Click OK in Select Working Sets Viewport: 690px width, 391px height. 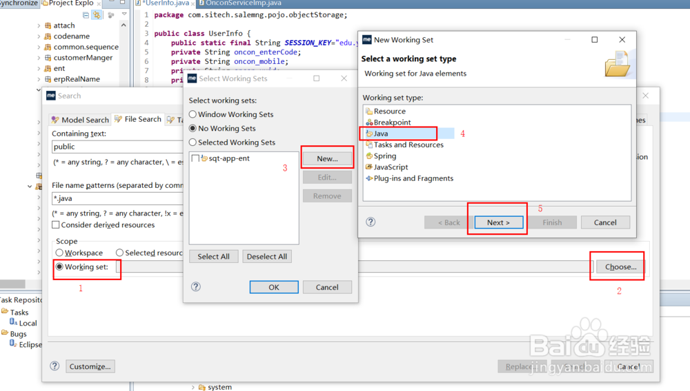[274, 287]
